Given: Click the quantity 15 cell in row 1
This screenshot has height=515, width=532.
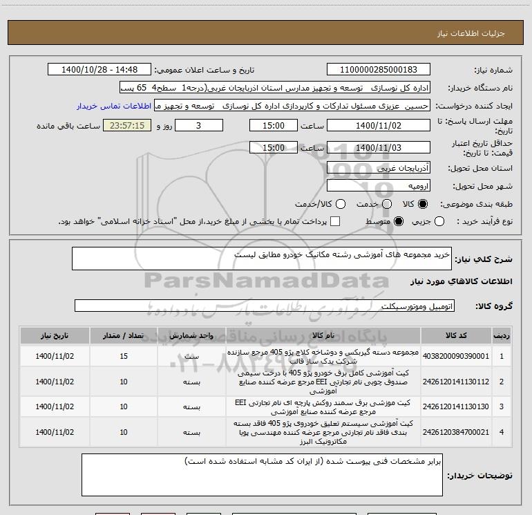Looking at the screenshot, I should (124, 356).
